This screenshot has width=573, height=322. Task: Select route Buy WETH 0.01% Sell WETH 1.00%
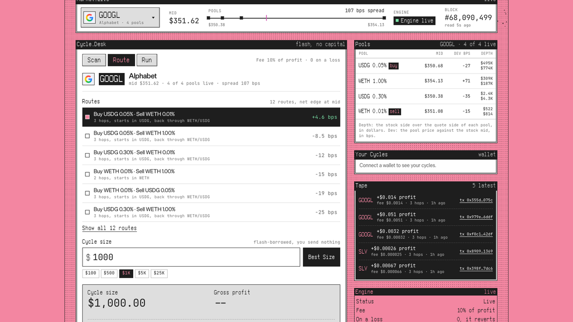point(211,174)
